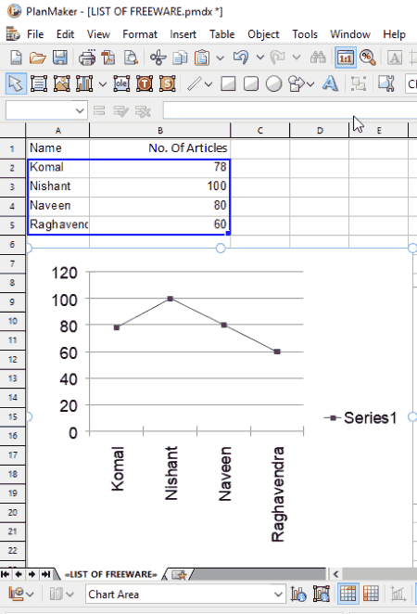
Task: Click the horizontal scrollbar left arrow
Action: click(335, 574)
